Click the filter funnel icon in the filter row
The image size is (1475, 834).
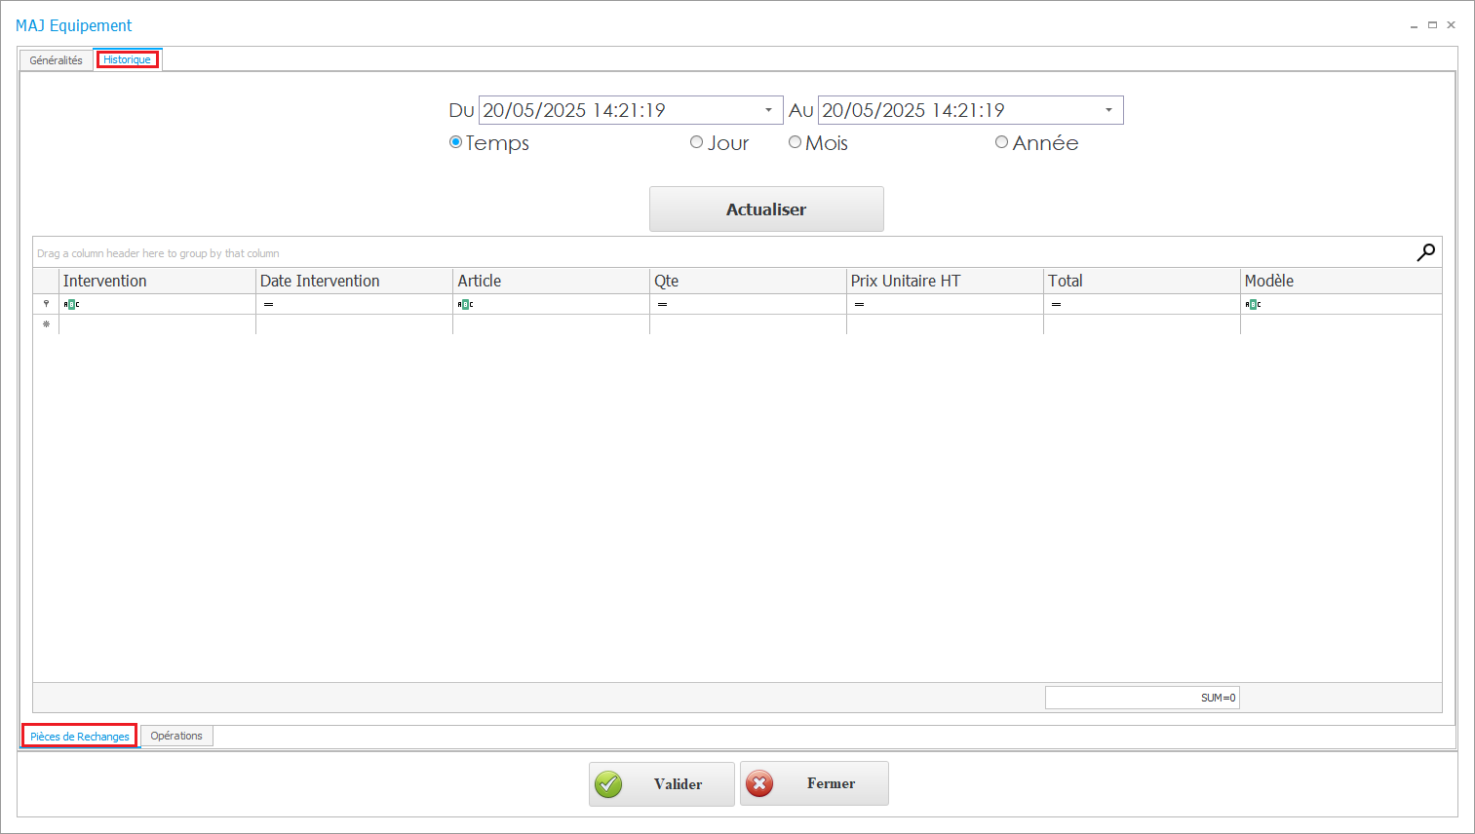point(46,304)
